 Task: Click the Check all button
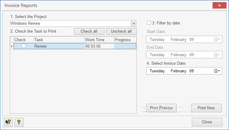tap(89, 31)
